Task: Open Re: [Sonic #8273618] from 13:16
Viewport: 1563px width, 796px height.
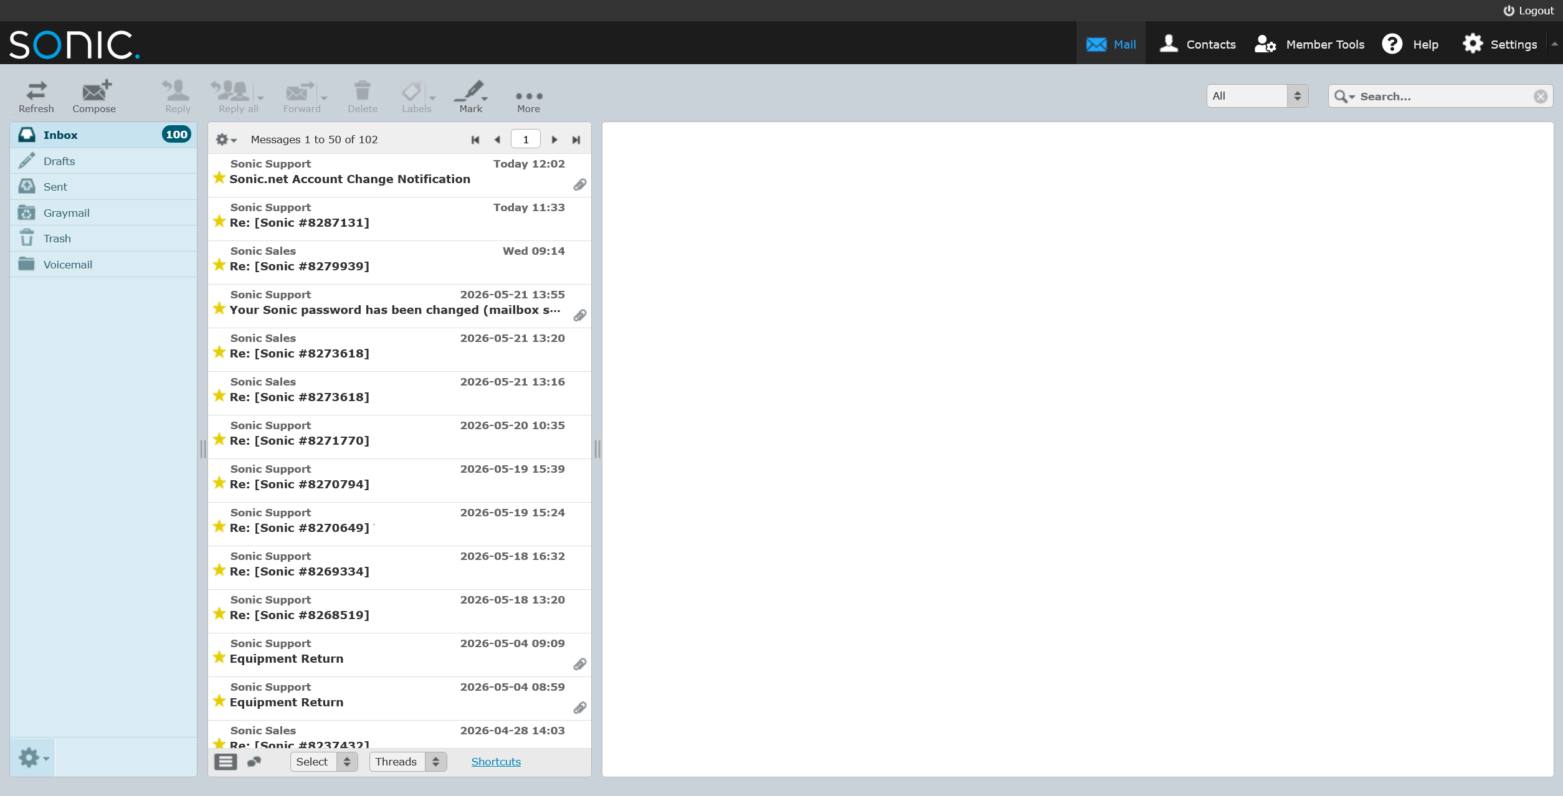Action: tap(399, 394)
